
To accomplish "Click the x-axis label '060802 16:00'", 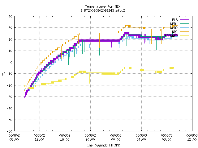I will pyautogui.click(x=65, y=138).
